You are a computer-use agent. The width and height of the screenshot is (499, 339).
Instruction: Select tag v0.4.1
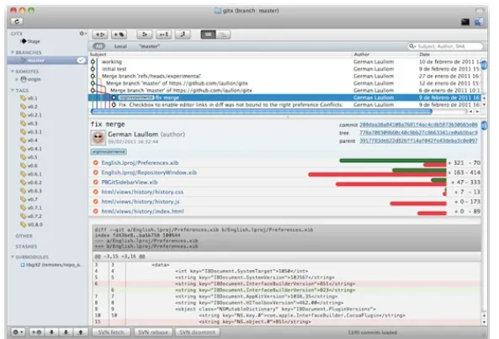[31, 149]
